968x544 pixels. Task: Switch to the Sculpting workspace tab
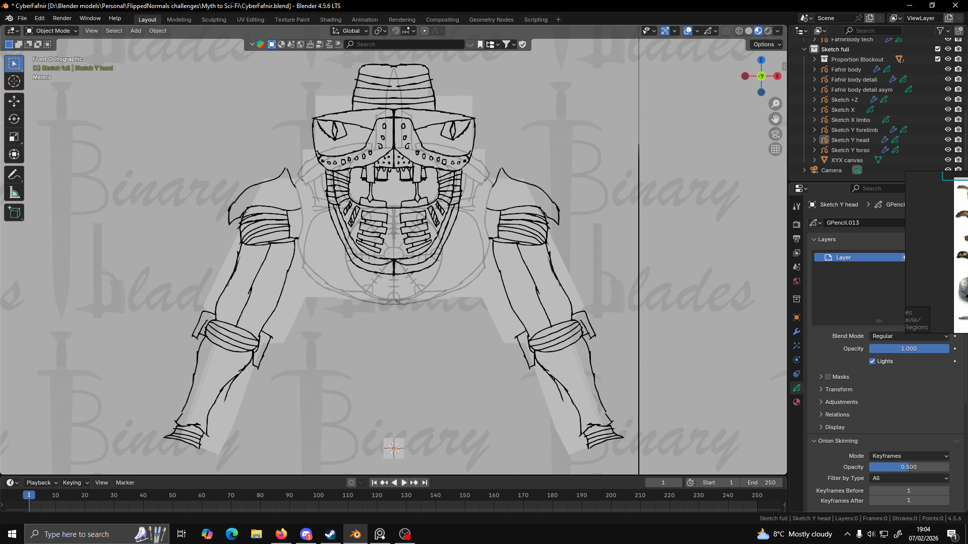pos(214,20)
